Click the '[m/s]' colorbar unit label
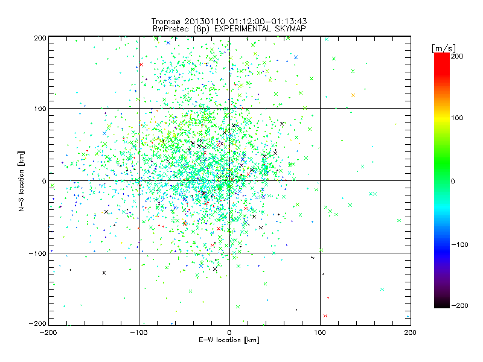 click(x=443, y=48)
